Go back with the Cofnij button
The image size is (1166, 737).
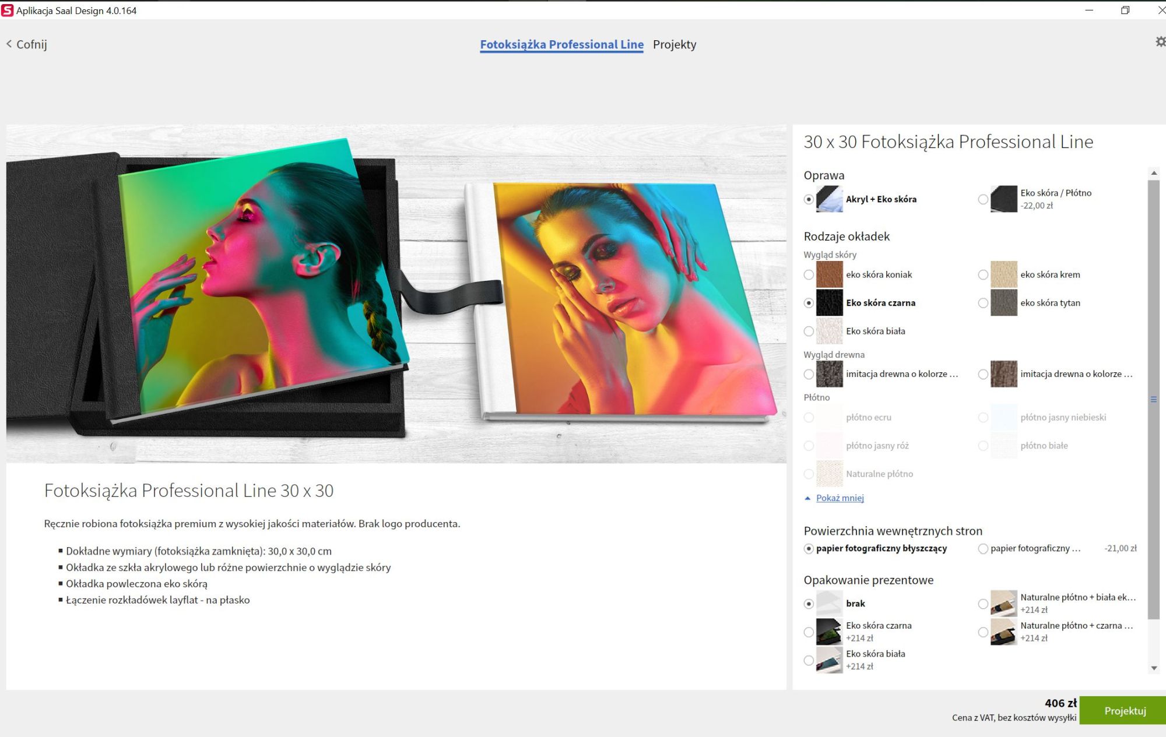pos(27,44)
